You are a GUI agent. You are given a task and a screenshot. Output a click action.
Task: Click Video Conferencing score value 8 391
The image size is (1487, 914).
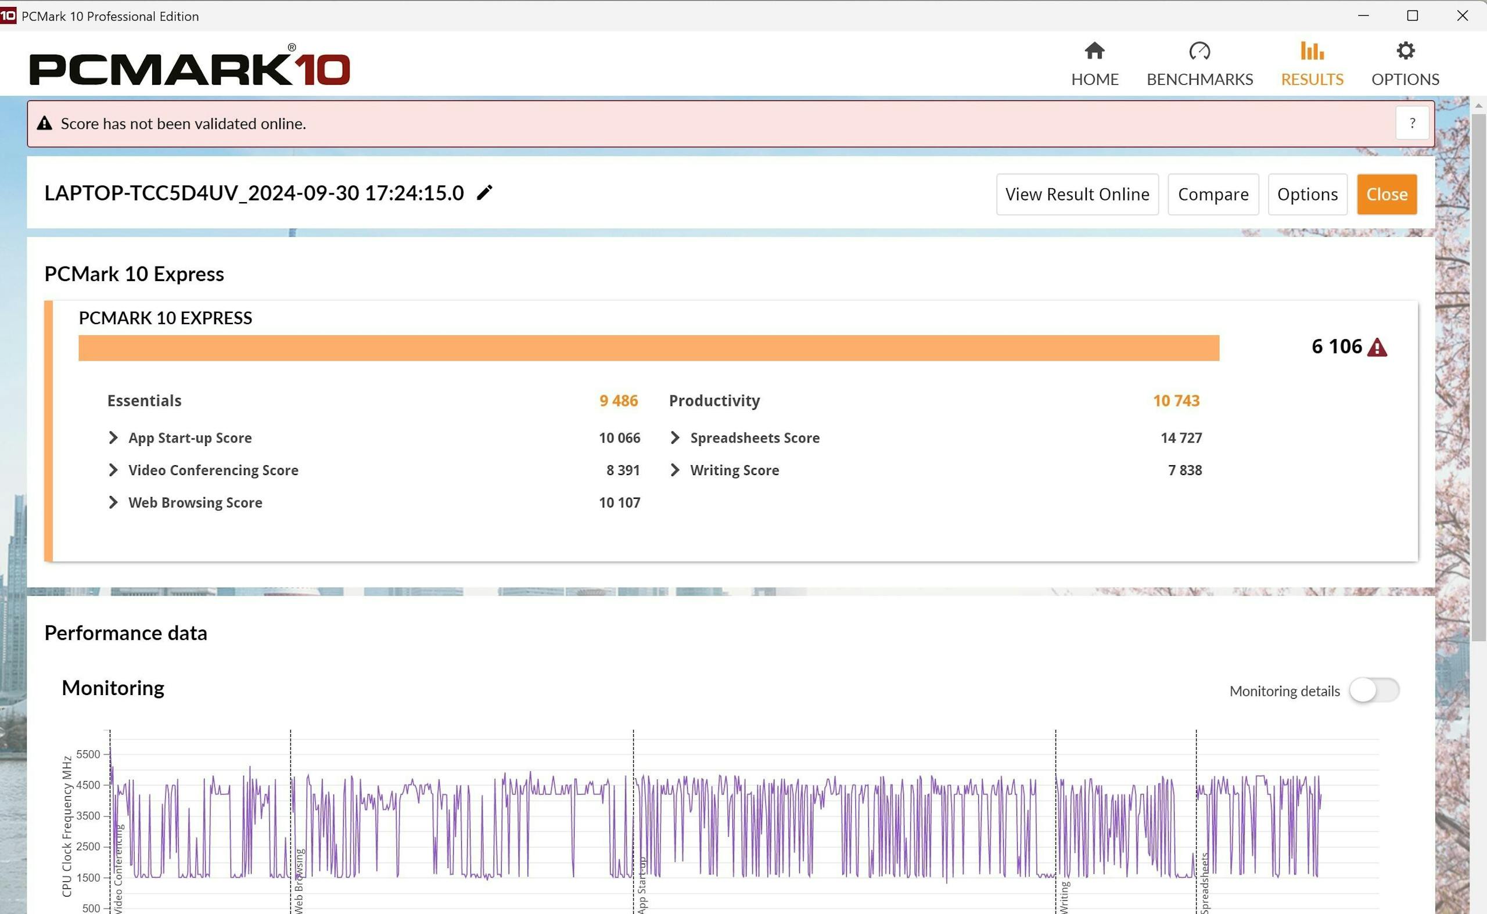pyautogui.click(x=623, y=470)
